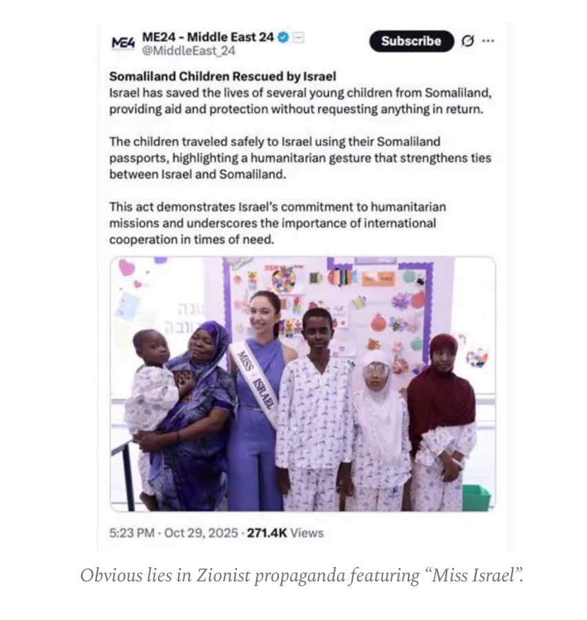Click the italic caption below the tweet

click(302, 575)
